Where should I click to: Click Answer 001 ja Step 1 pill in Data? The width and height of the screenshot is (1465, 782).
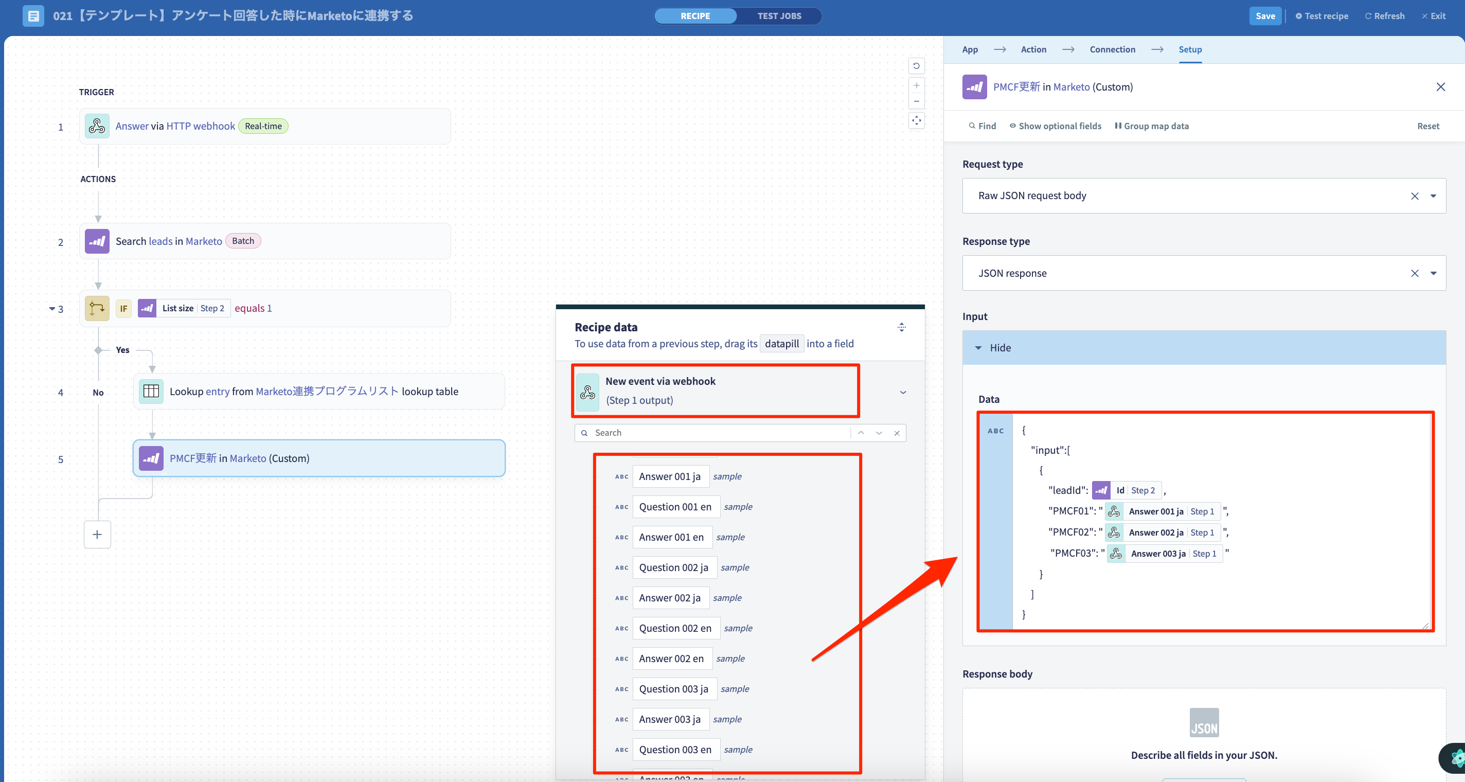[x=1163, y=511]
